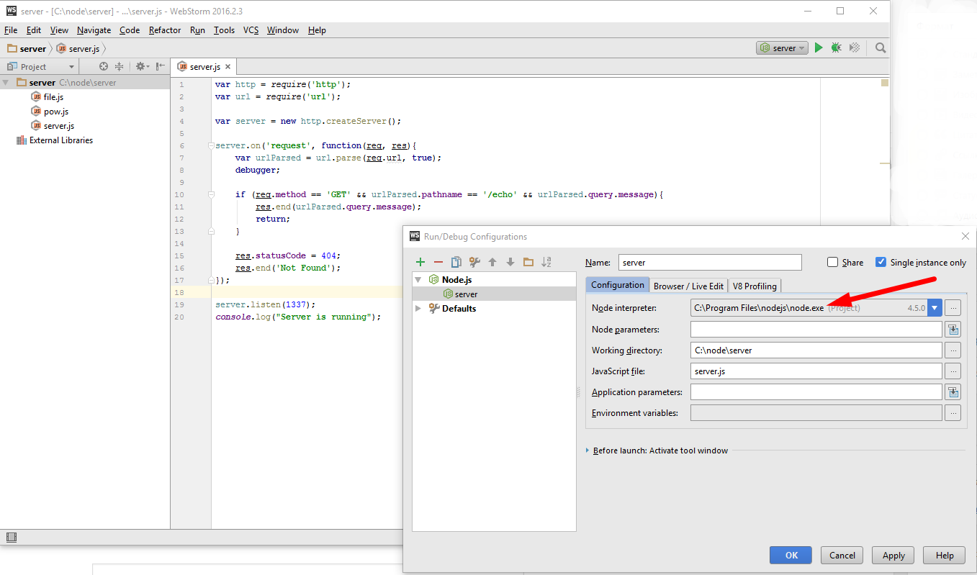Viewport: 977px width, 575px height.
Task: Copy the selected run configuration
Action: coord(456,262)
